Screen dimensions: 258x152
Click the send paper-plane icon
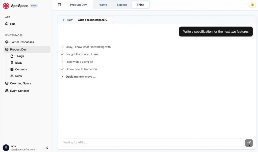[x=249, y=143]
